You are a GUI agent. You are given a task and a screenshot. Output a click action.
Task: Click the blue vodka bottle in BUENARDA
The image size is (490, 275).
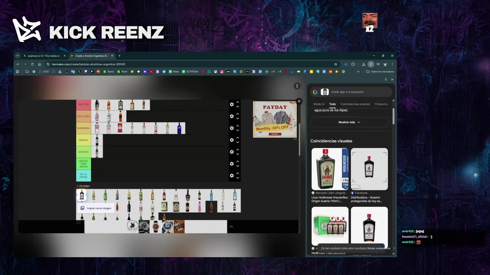click(x=179, y=128)
